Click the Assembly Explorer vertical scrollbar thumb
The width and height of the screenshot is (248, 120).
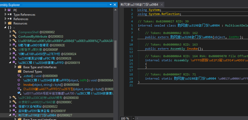pos(115,54)
